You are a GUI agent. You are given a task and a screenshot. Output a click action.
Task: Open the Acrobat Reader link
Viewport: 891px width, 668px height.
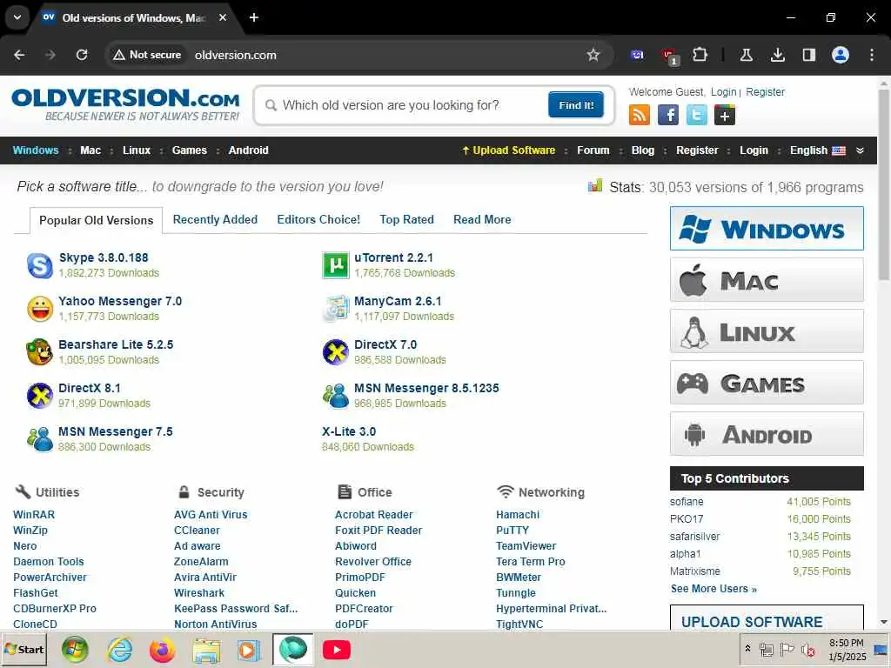tap(374, 515)
